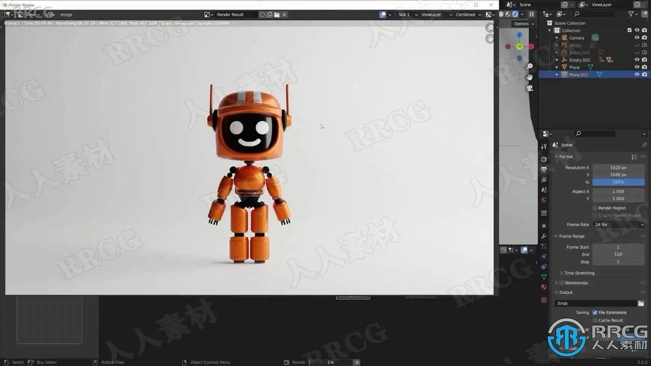Click new image copy icon

[270, 15]
